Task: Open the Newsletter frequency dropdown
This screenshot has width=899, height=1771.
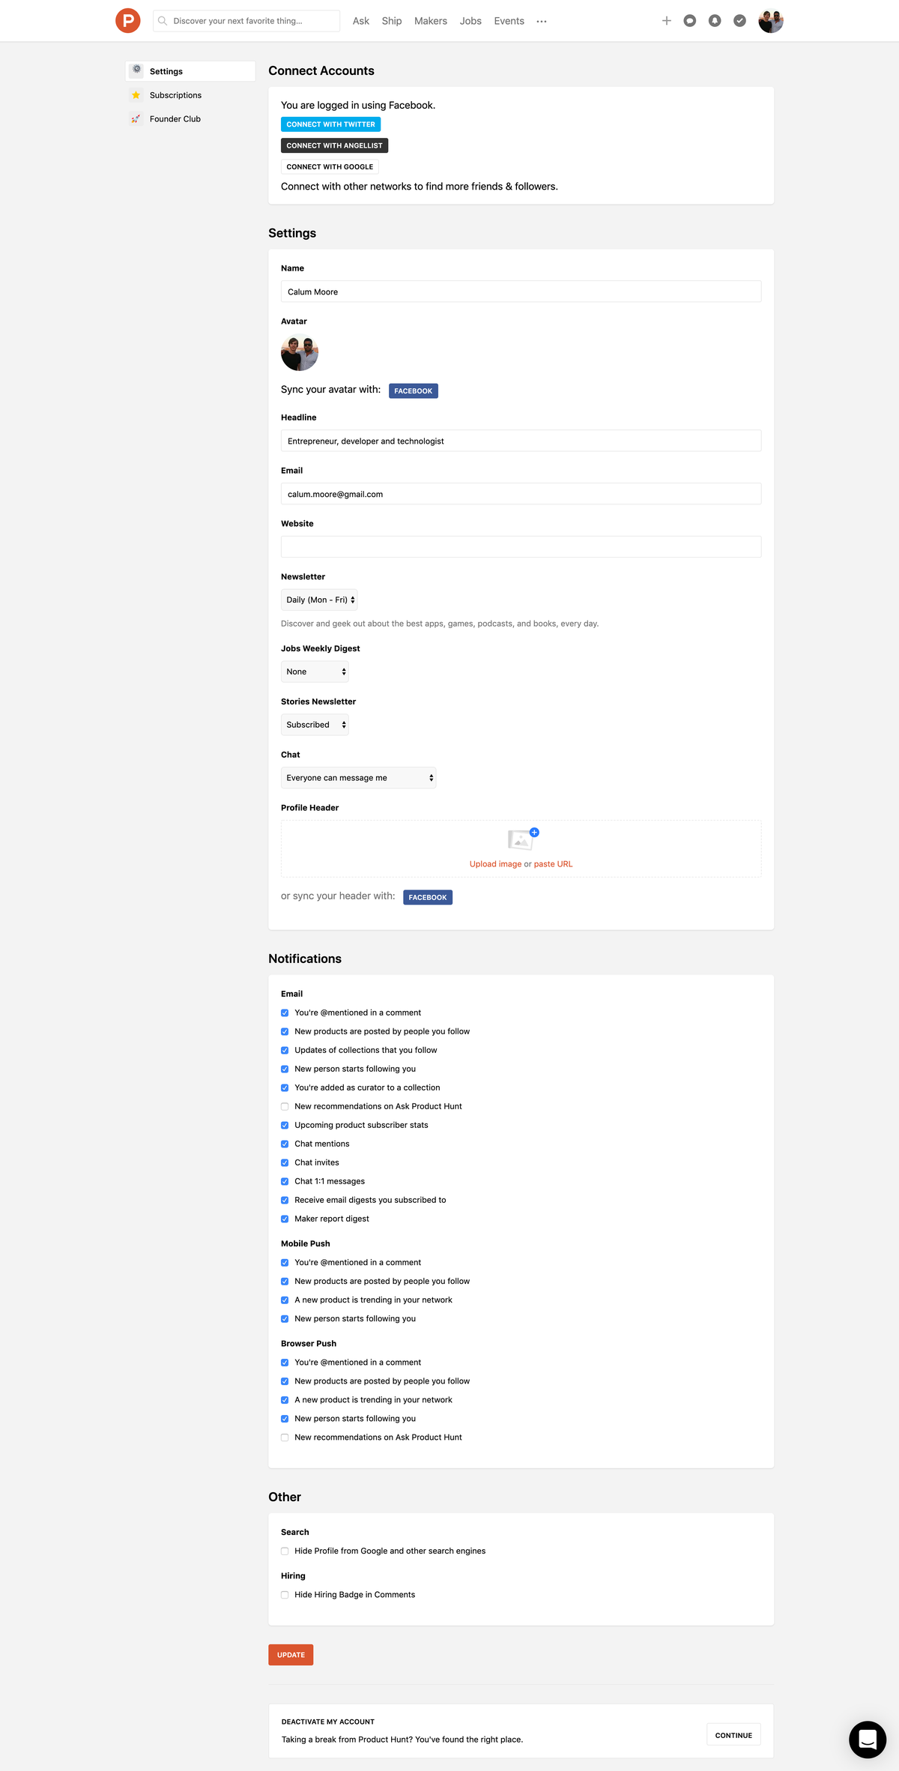Action: pyautogui.click(x=319, y=600)
